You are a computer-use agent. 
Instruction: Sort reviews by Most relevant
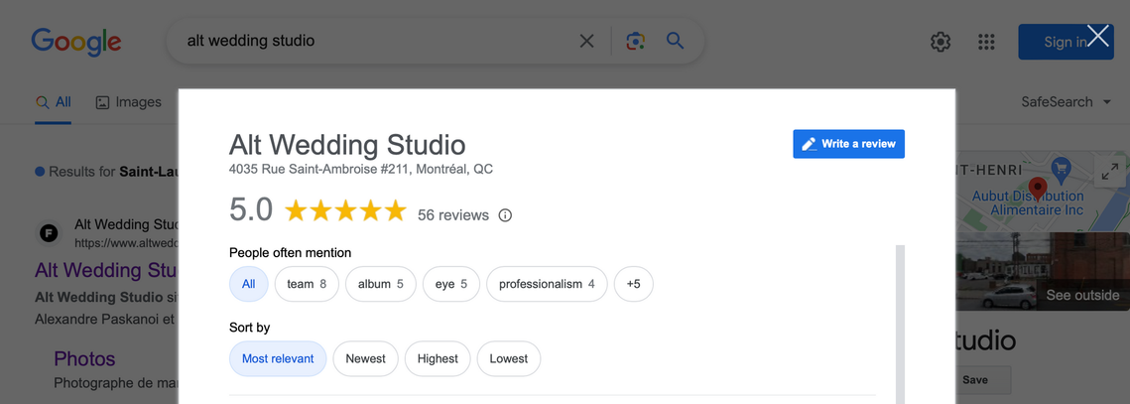pyautogui.click(x=278, y=358)
